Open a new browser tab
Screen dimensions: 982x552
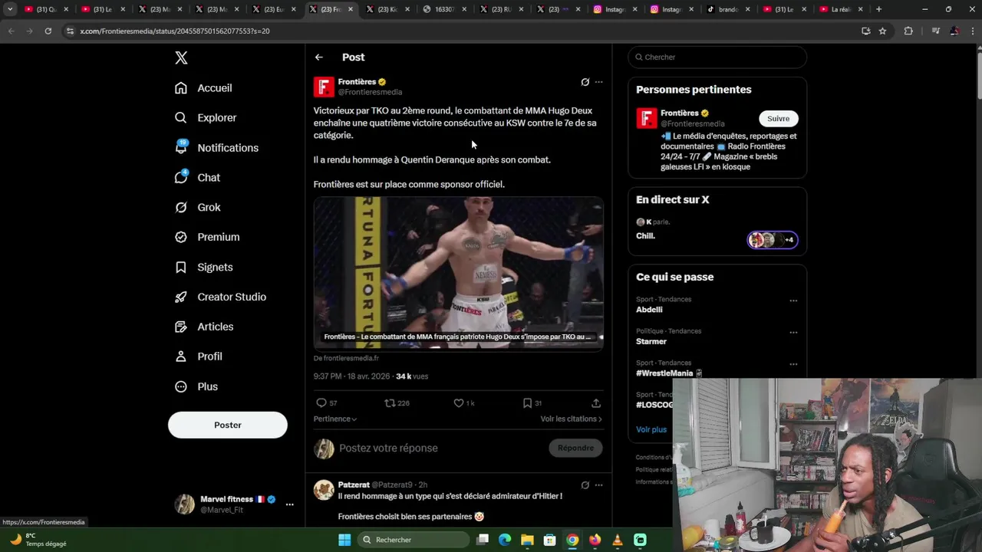[878, 9]
